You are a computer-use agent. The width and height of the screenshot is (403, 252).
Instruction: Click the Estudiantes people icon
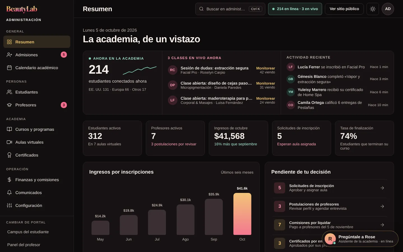coord(9,92)
